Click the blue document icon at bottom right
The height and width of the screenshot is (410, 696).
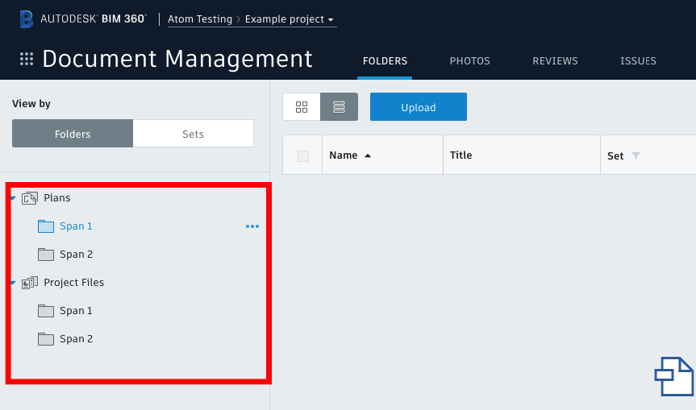(x=673, y=377)
